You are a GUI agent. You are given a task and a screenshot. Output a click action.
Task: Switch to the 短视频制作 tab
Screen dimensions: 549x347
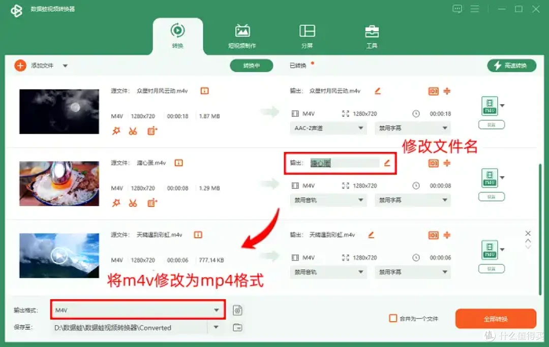click(x=242, y=36)
